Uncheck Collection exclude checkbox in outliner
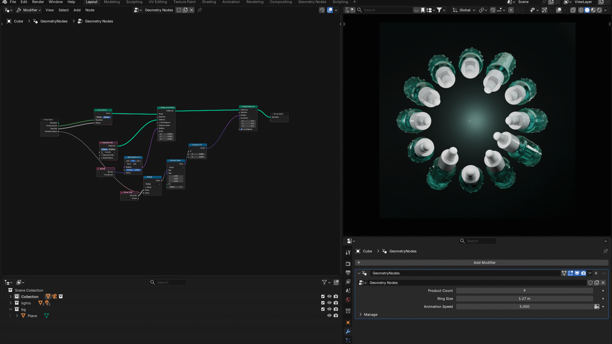 pyautogui.click(x=323, y=297)
